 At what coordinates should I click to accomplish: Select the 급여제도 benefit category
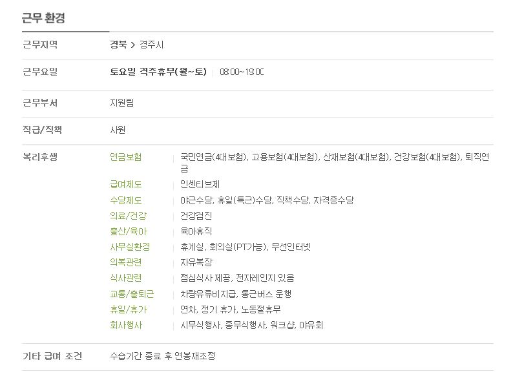125,184
